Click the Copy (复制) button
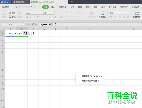This screenshot has height=108, width=142. coord(12,17)
